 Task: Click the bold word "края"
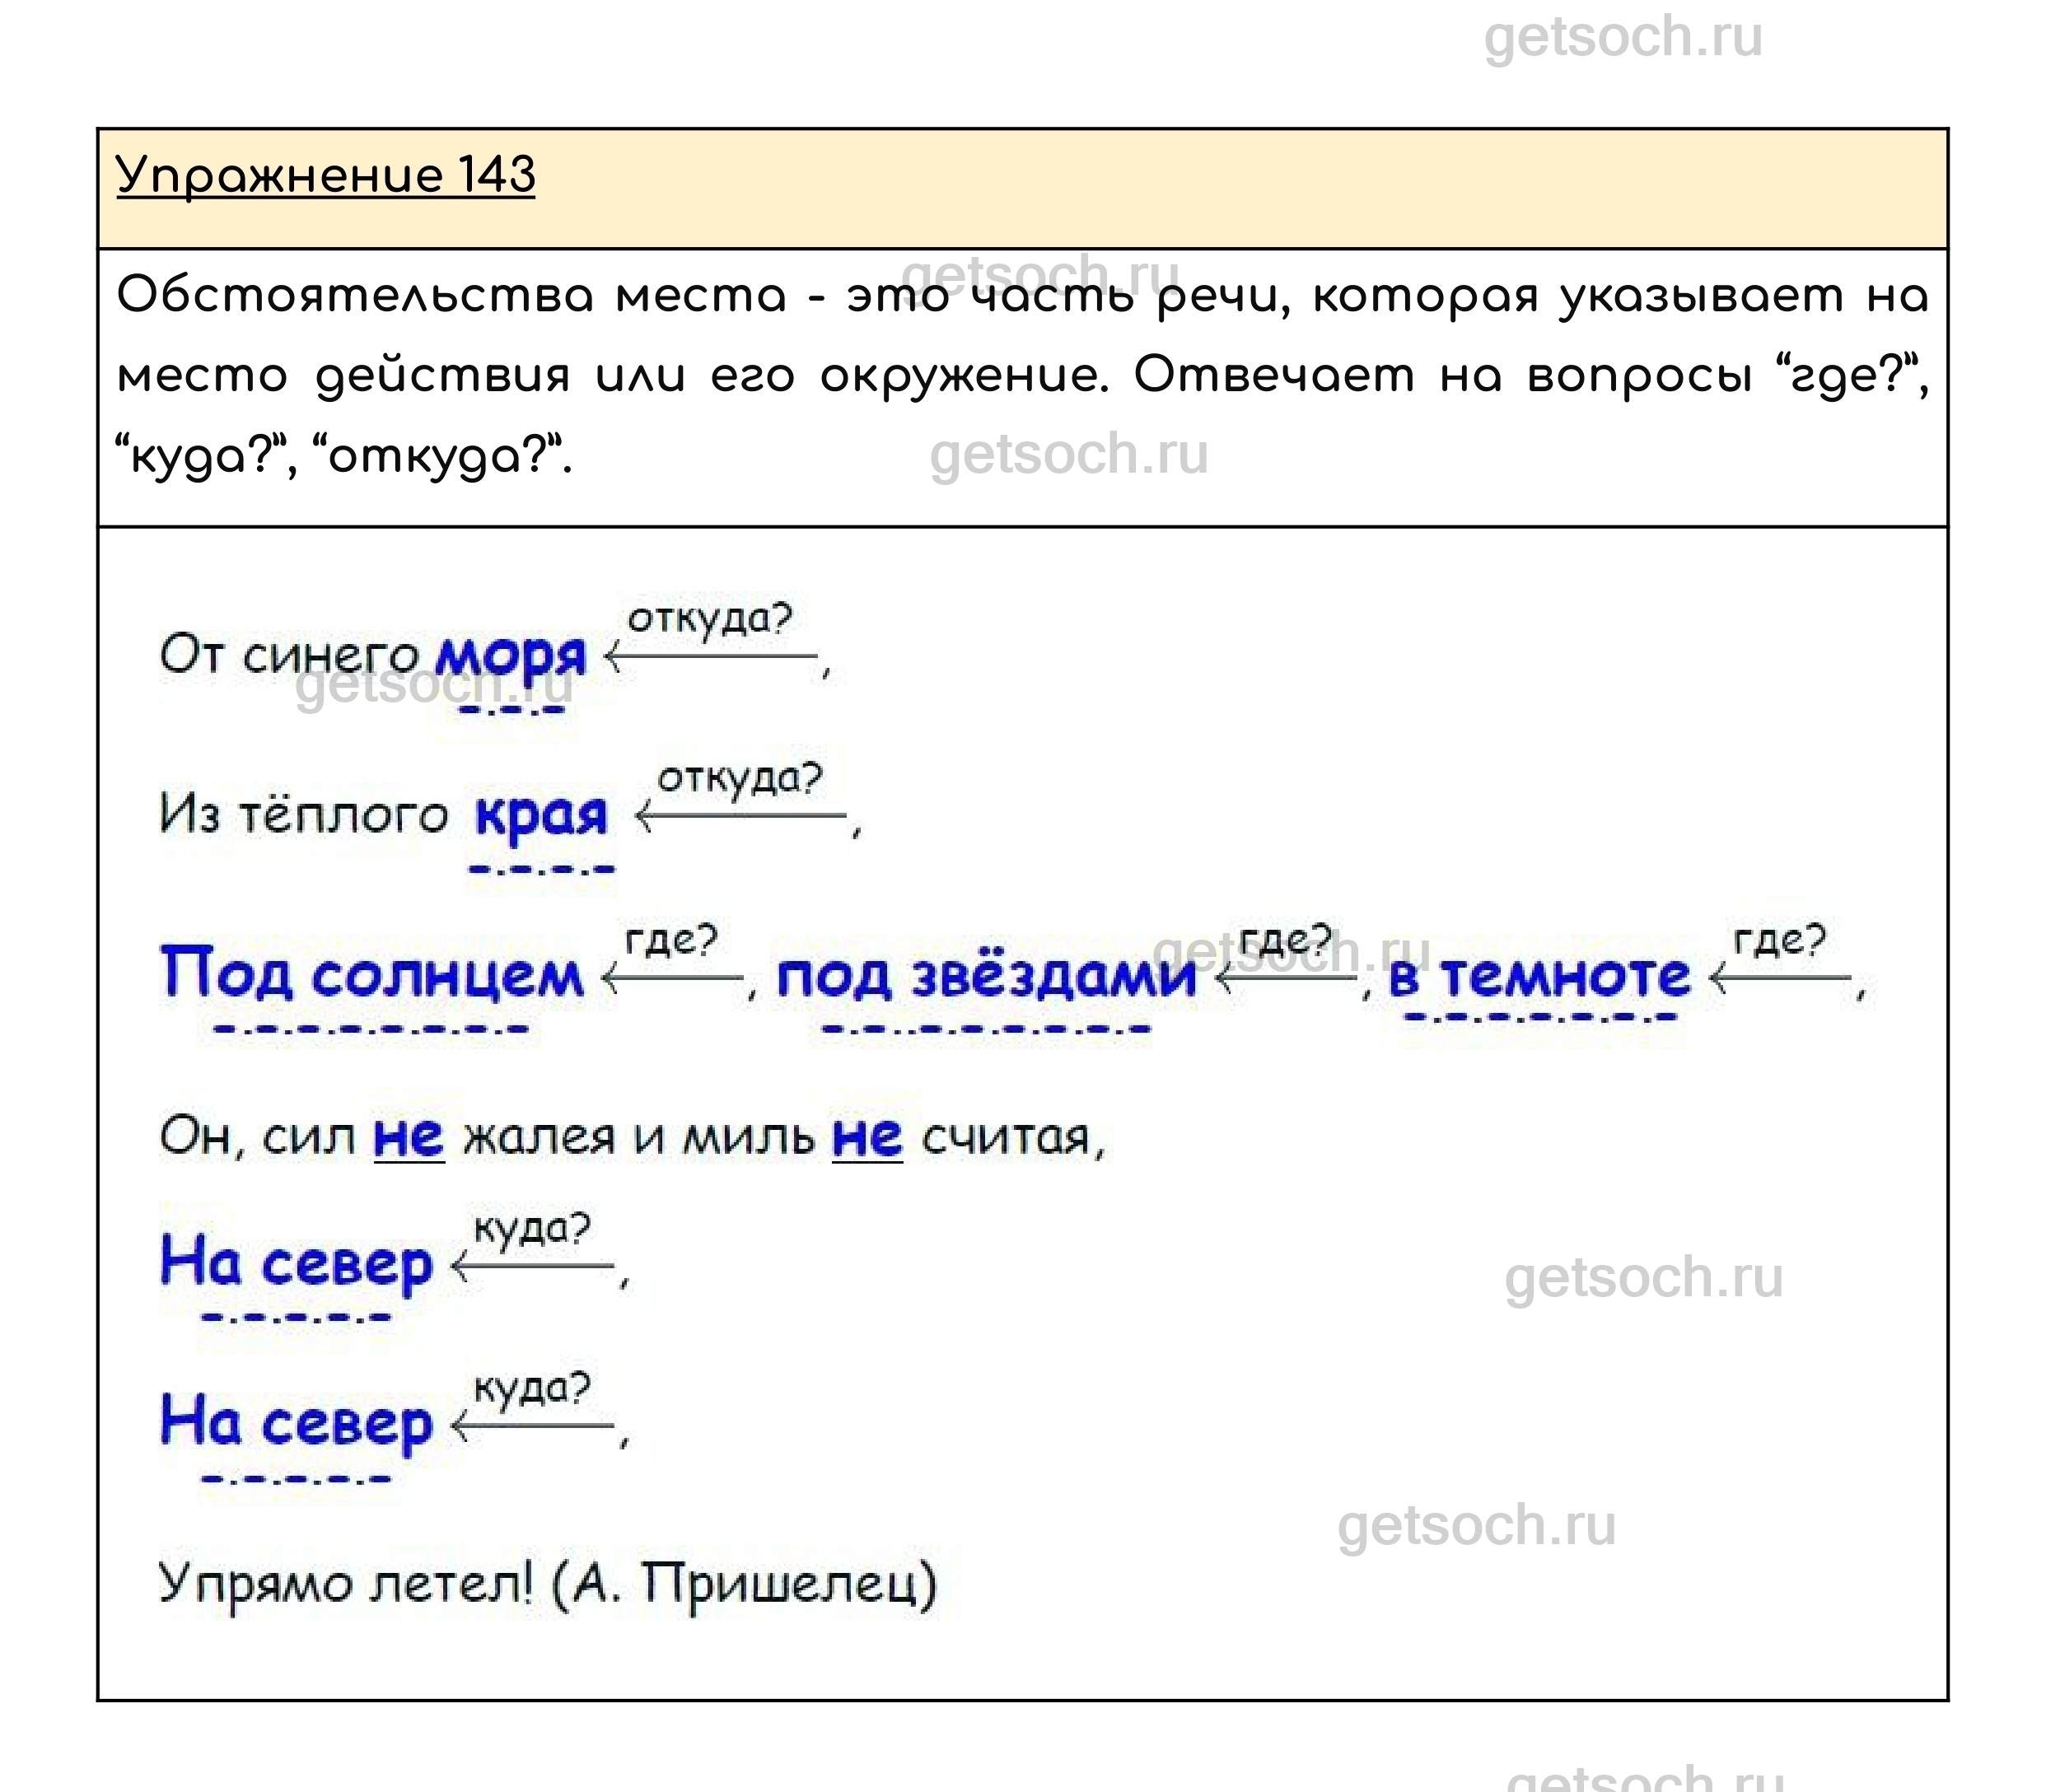(541, 815)
